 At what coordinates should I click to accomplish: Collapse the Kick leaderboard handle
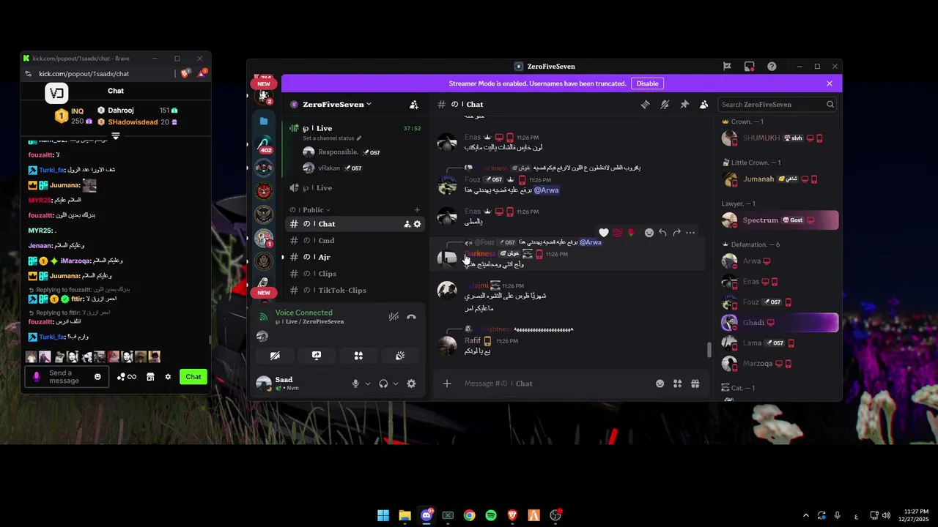(116, 135)
